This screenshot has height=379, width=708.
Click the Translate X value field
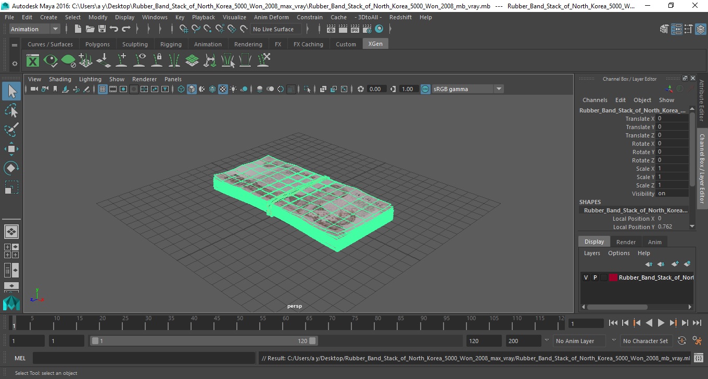(x=672, y=119)
